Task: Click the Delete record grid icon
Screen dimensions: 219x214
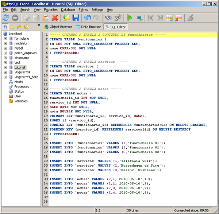Action: tap(178, 18)
